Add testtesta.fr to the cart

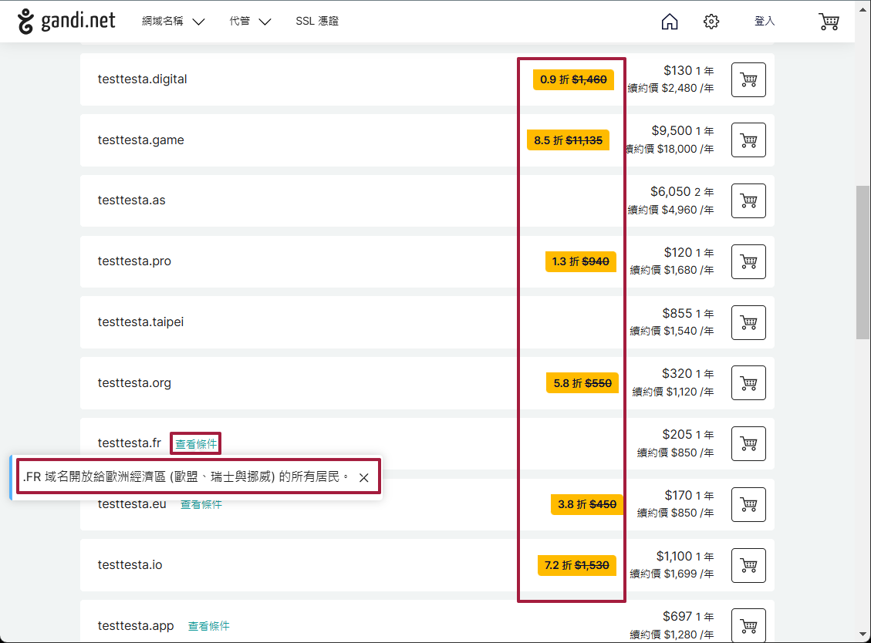(748, 443)
